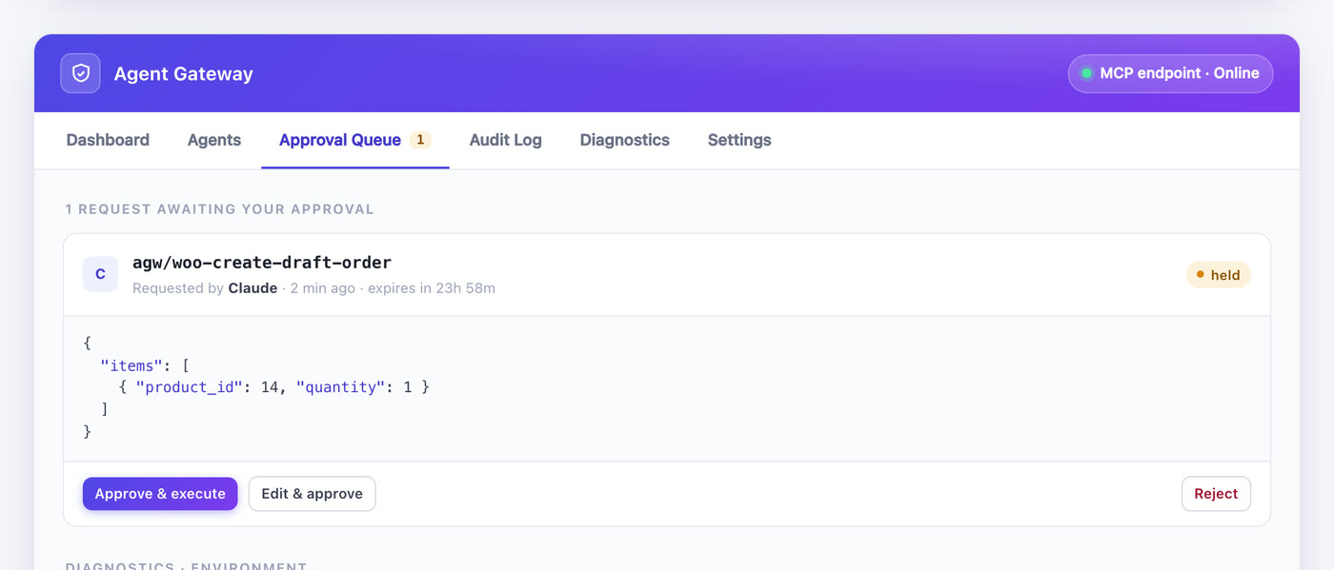Click the "items" key in the JSON

[132, 364]
